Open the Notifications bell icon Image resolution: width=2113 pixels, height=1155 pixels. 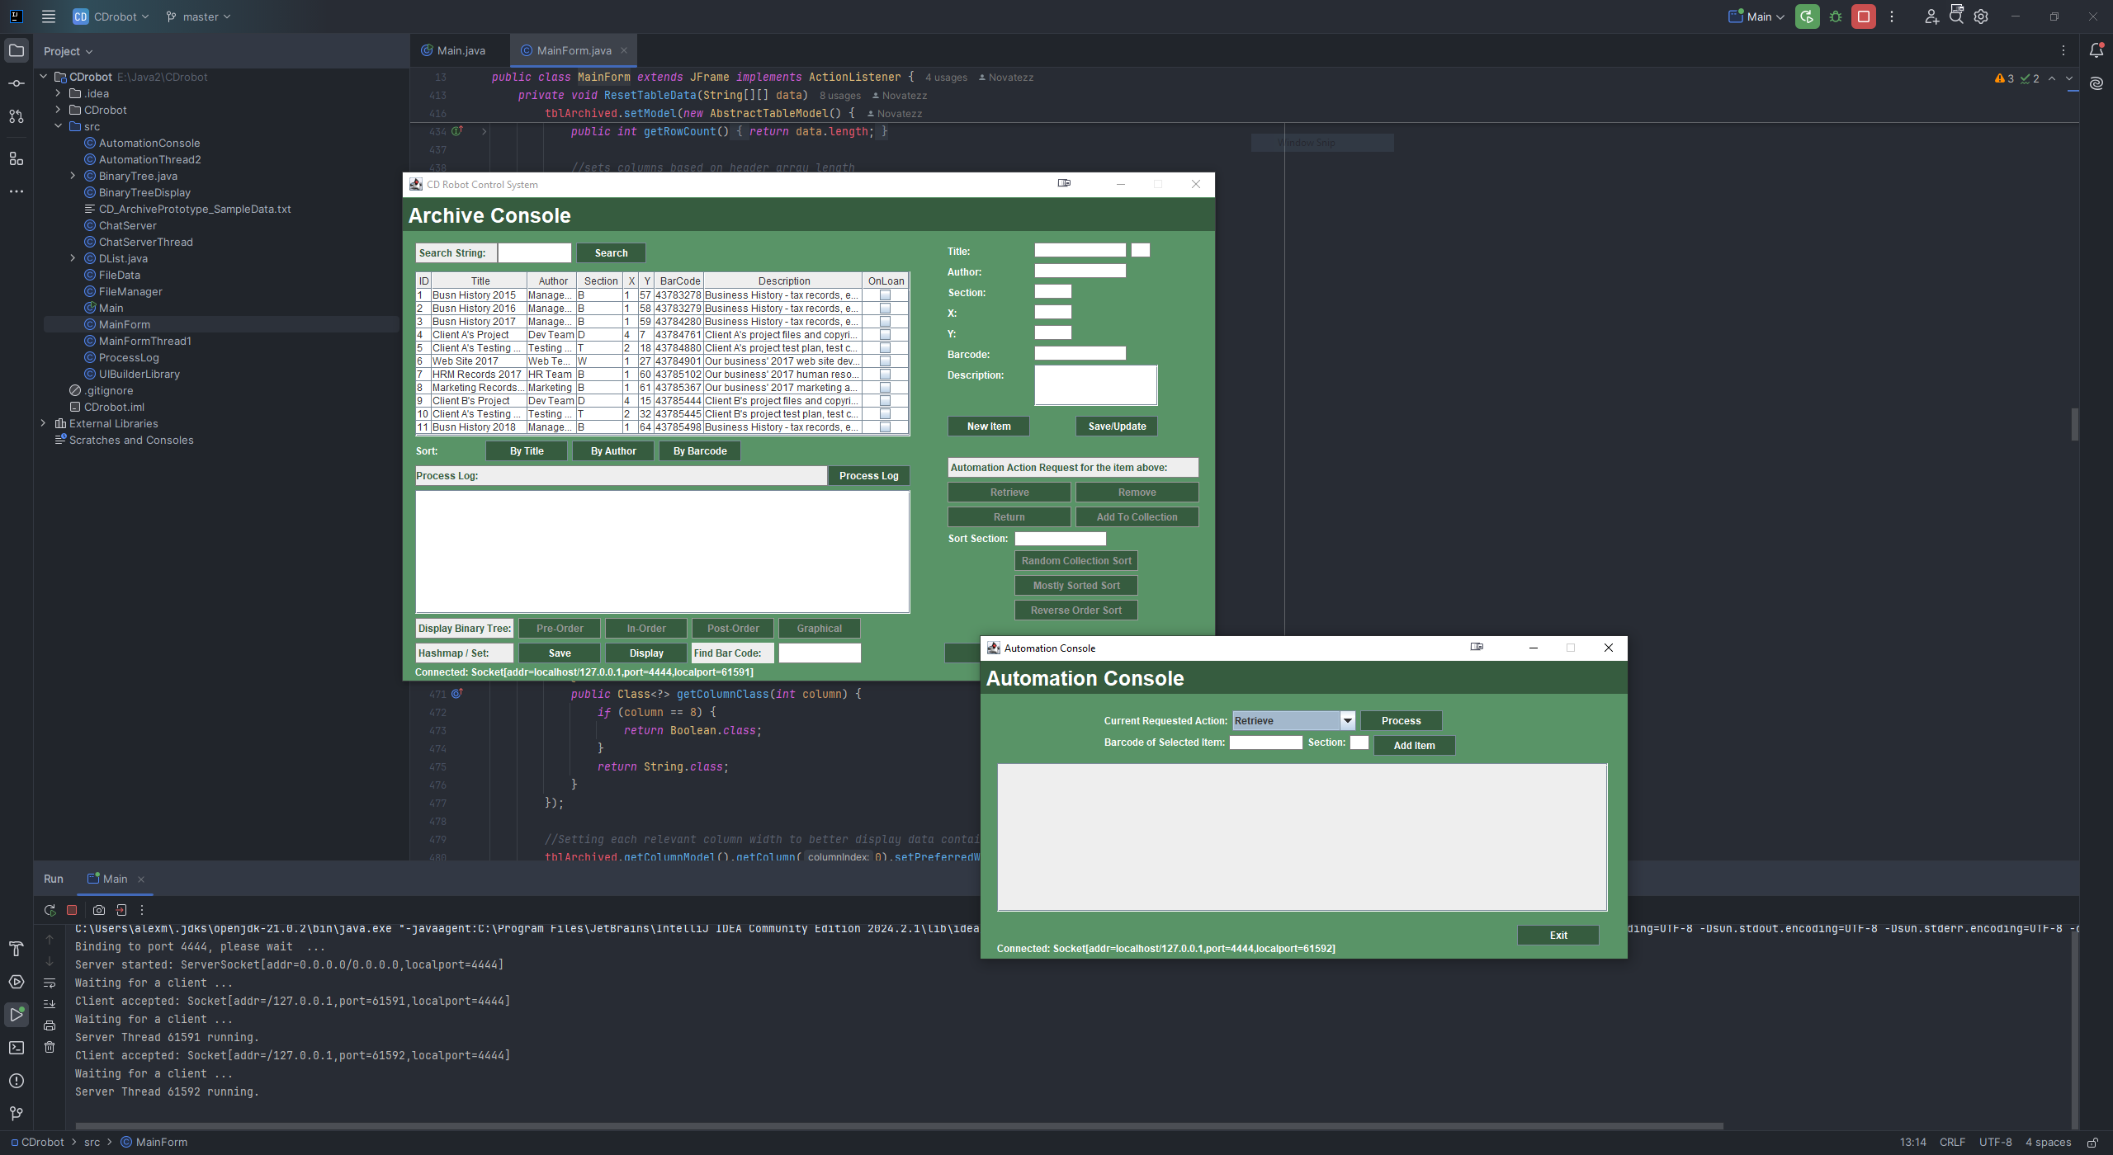click(x=2096, y=51)
